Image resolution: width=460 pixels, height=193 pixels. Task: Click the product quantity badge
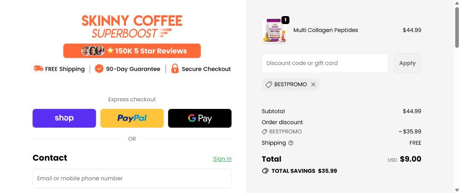coord(285,20)
